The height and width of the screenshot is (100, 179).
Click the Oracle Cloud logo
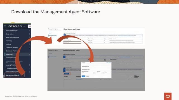[x=17, y=26]
